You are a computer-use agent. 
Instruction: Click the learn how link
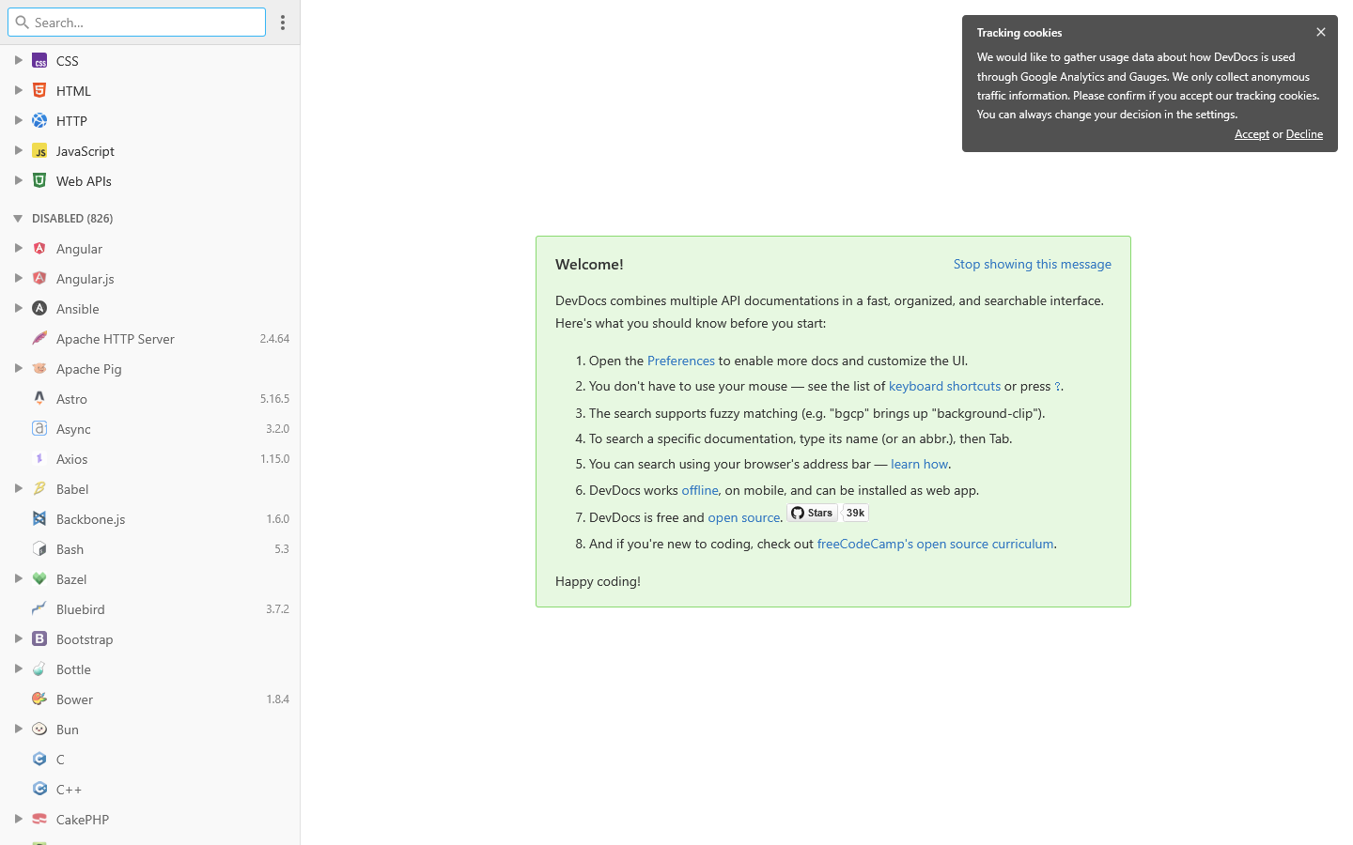[x=920, y=464]
